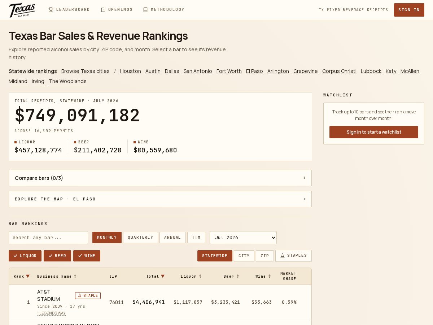The image size is (433, 325).
Task: Select the Statewide scope option
Action: (x=215, y=256)
